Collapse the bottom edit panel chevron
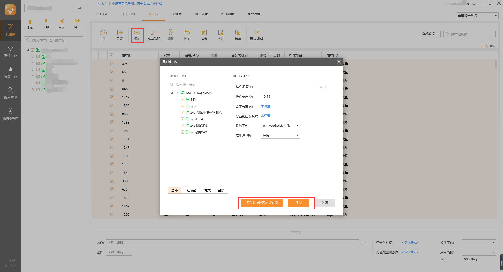The image size is (503, 272). [295, 233]
